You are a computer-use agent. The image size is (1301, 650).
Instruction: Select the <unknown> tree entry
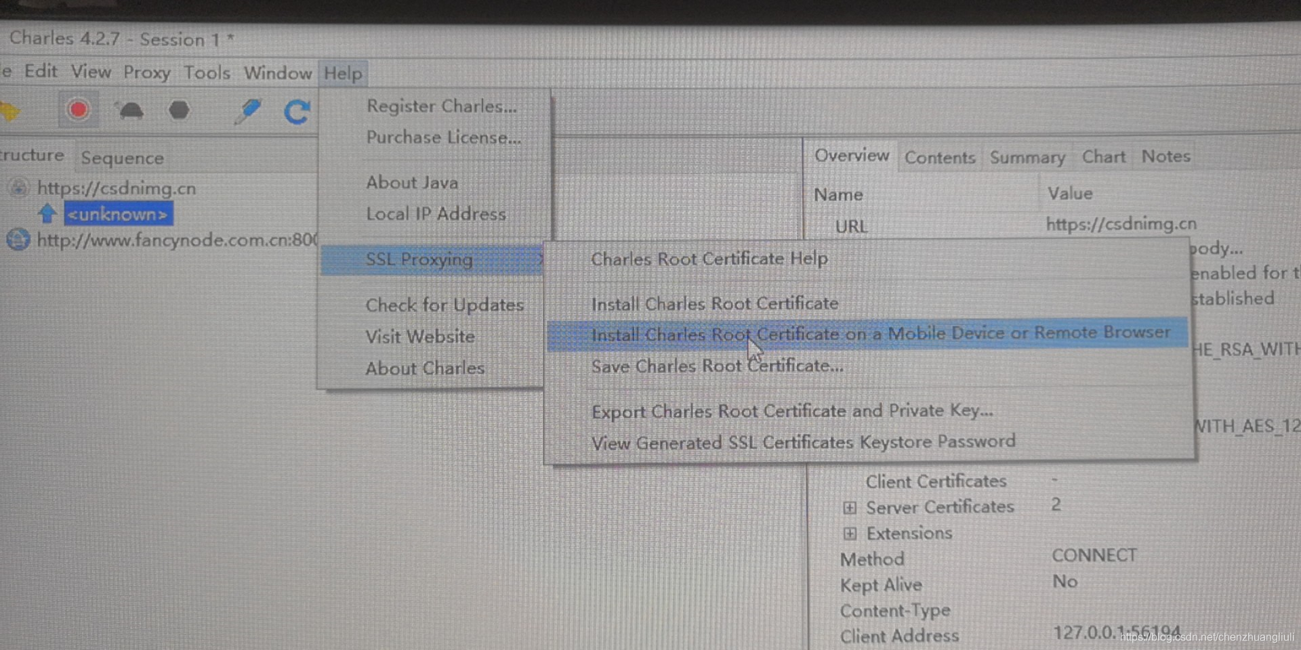point(118,214)
